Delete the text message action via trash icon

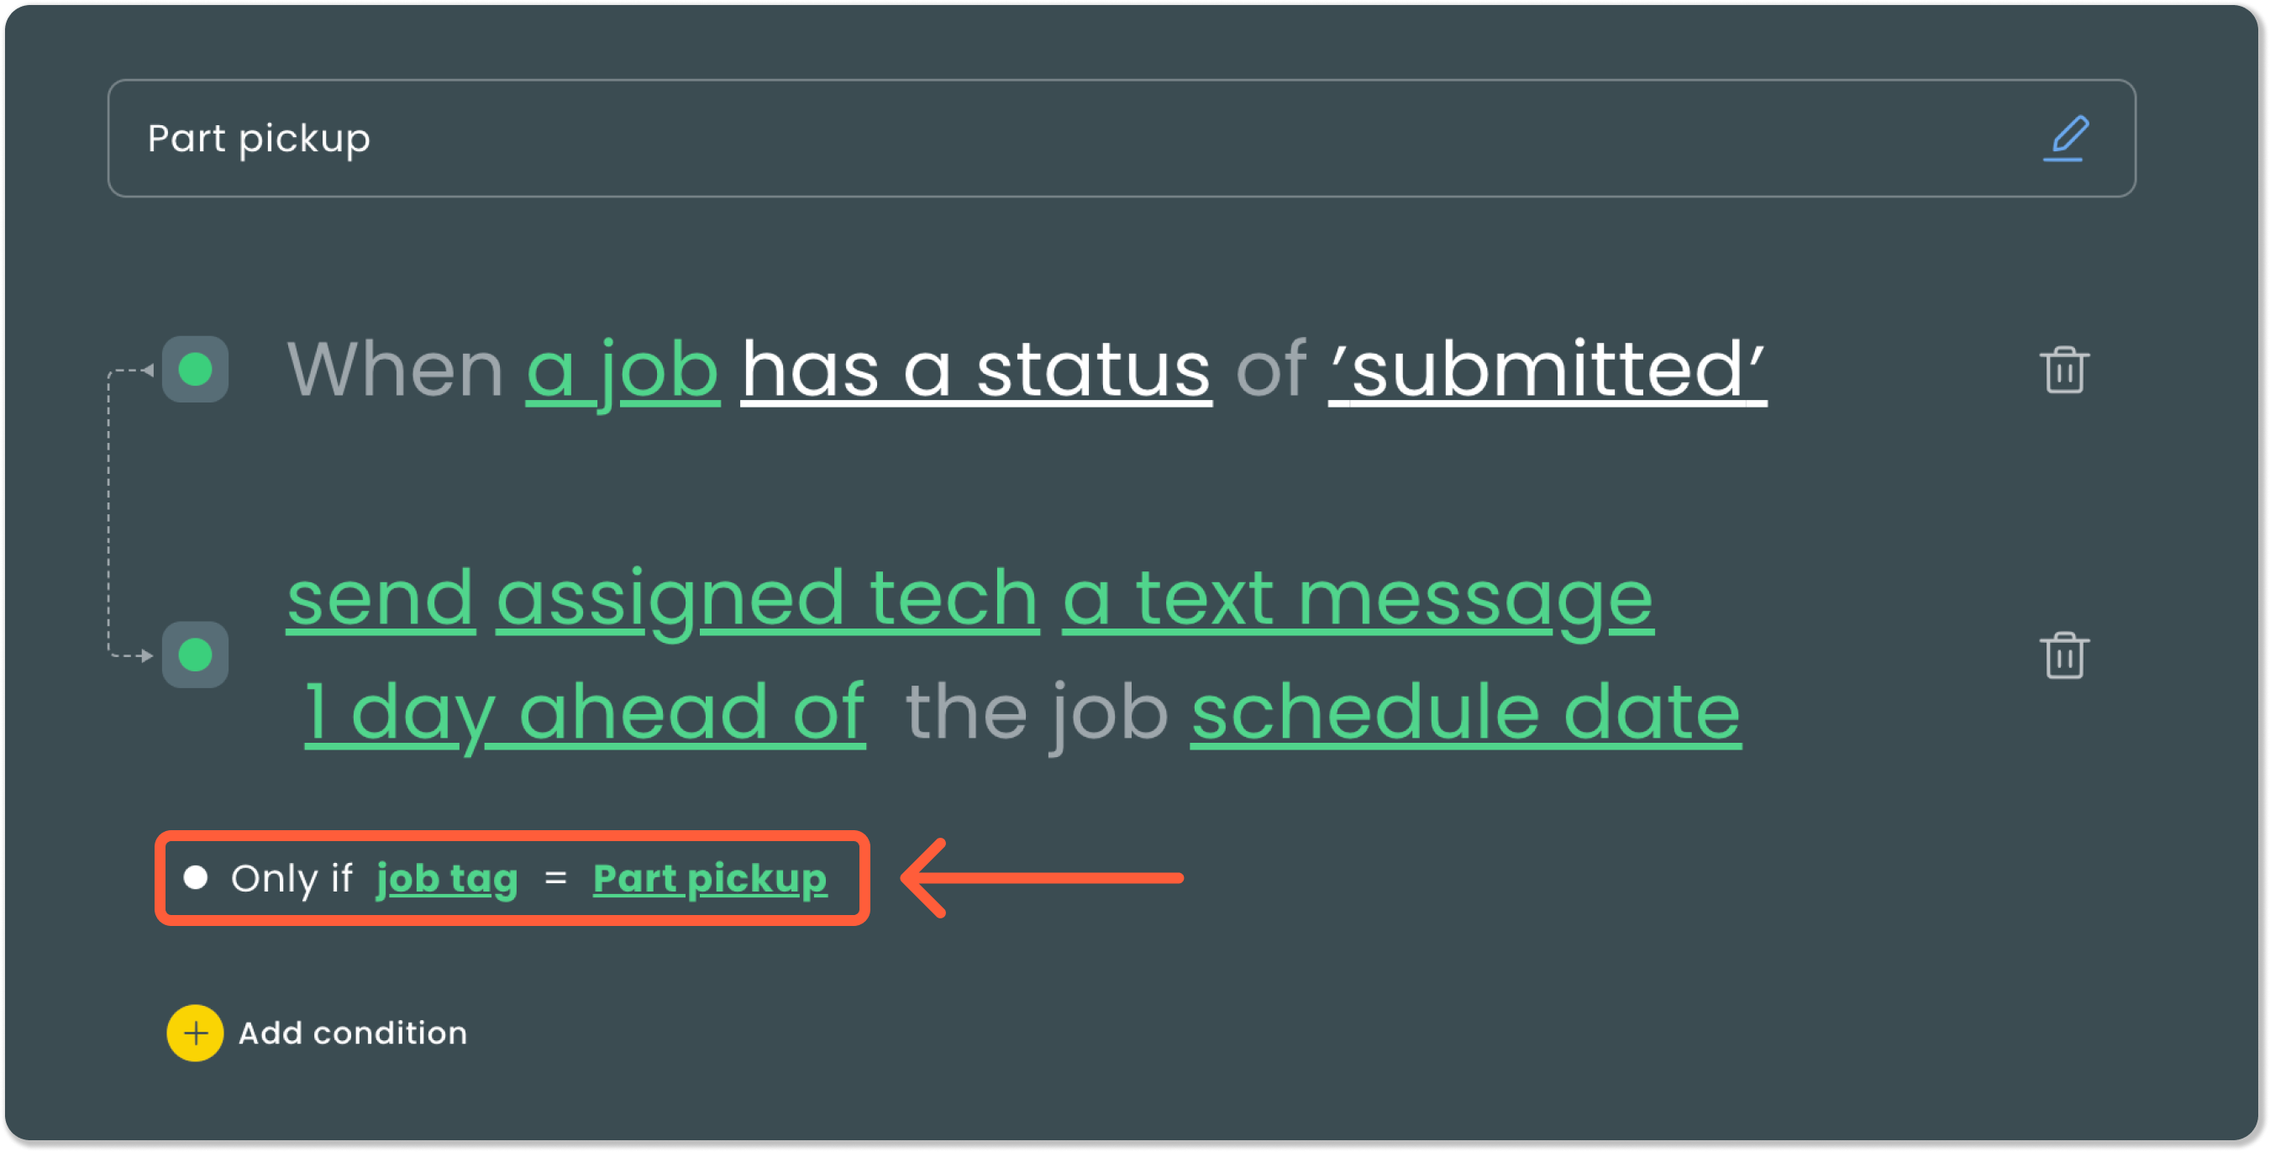[2066, 655]
